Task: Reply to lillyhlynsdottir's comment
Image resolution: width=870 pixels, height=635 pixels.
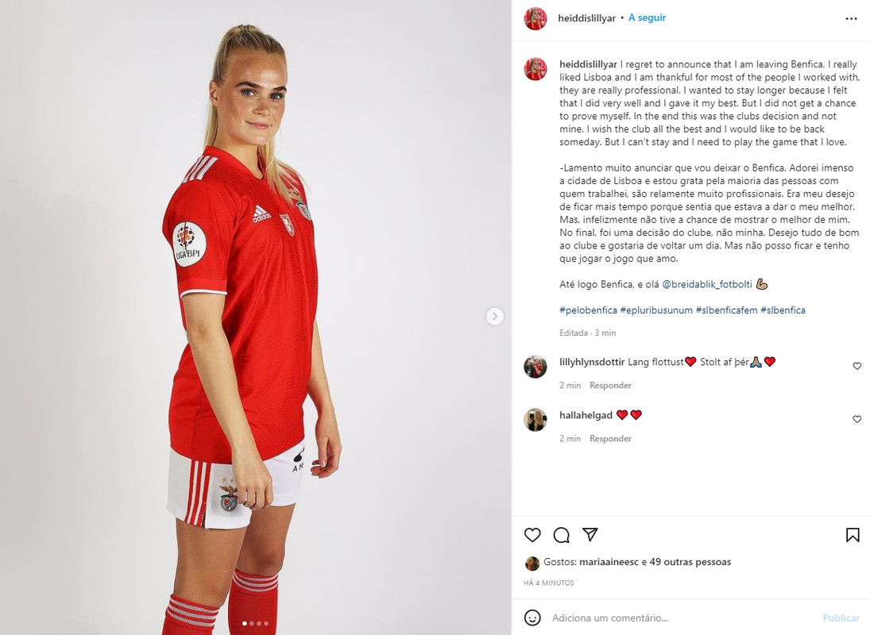Action: [x=610, y=385]
